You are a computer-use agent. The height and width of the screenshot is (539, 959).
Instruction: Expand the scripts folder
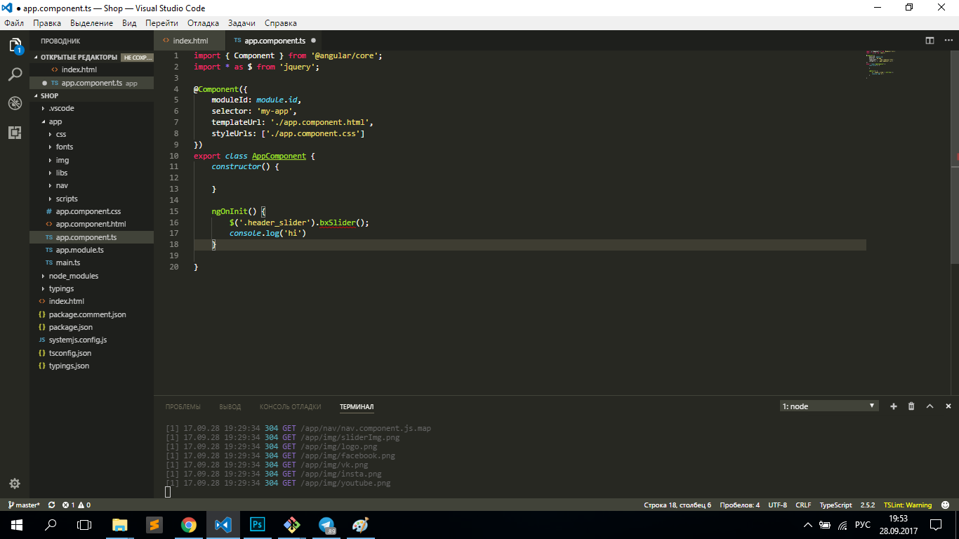tap(91, 199)
